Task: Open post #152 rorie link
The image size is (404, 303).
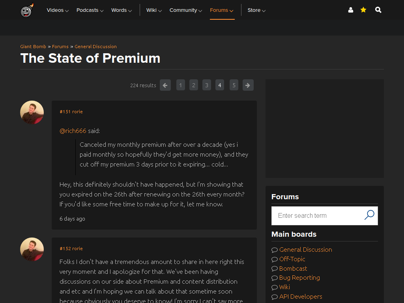Action: (x=71, y=249)
